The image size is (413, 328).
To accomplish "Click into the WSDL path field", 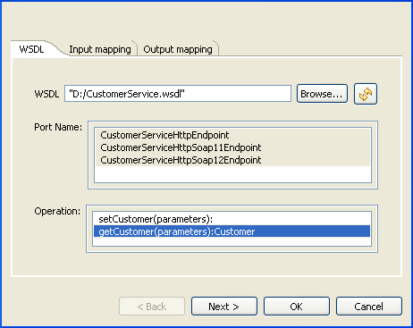I will pyautogui.click(x=178, y=94).
